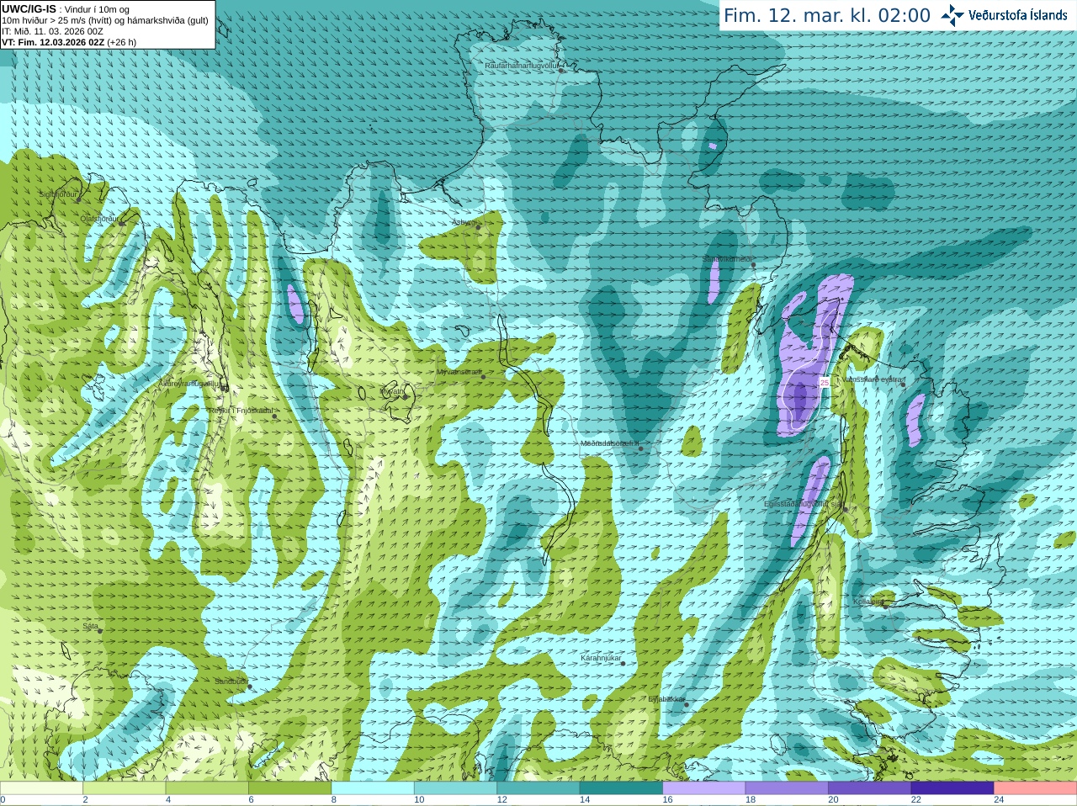1077x806 pixels.
Task: Pick the 4–6 m/s green legend swatch
Action: [x=207, y=788]
